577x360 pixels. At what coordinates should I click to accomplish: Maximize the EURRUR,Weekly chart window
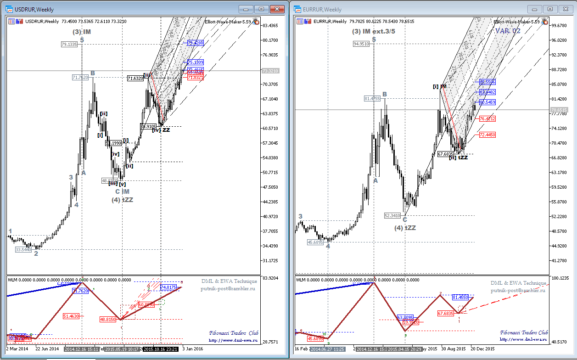coord(550,9)
